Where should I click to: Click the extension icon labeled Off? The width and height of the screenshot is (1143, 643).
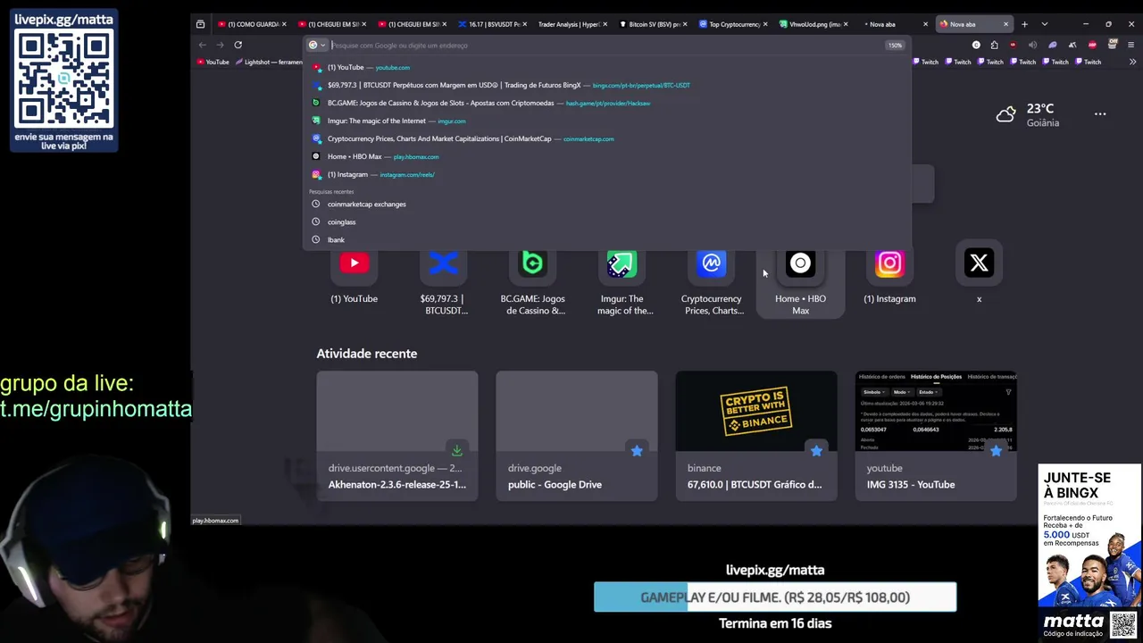pos(1113,44)
